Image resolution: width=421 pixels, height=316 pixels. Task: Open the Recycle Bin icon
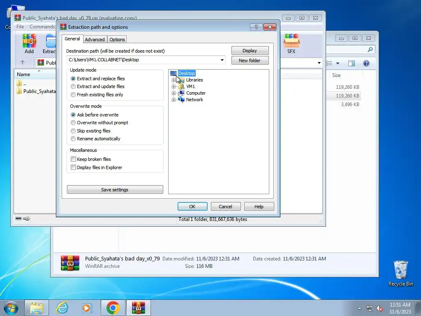pyautogui.click(x=400, y=273)
